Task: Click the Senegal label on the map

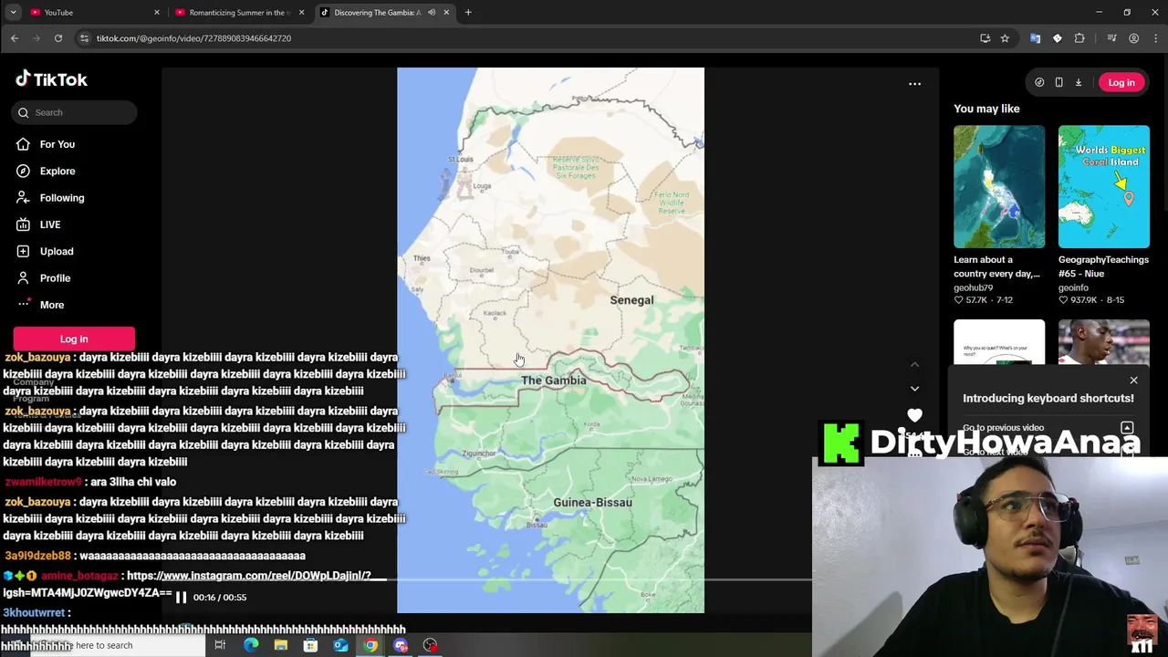Action: 631,300
